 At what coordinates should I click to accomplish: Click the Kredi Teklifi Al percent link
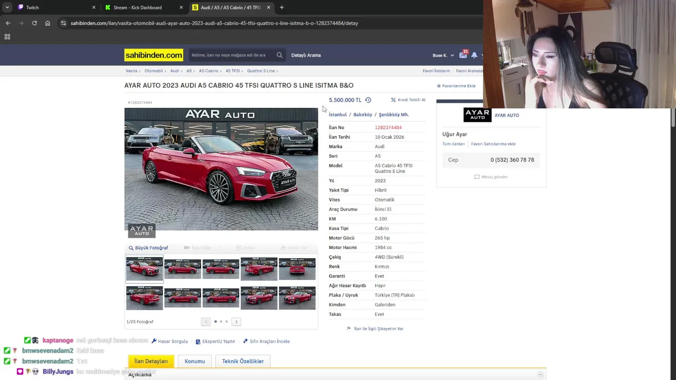[408, 100]
